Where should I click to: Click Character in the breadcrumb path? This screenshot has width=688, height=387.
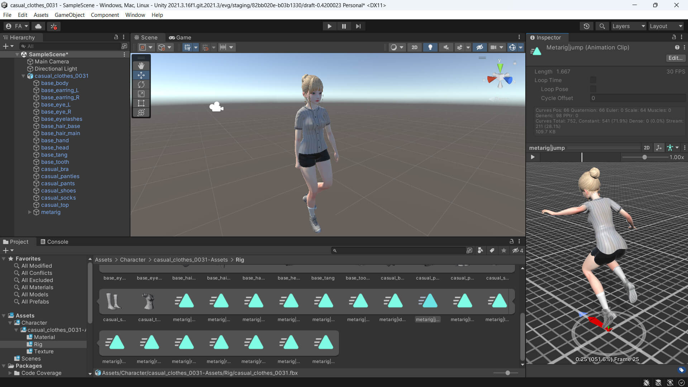133,260
